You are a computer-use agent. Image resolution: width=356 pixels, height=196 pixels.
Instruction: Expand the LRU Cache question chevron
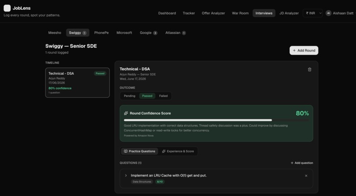coord(126,175)
